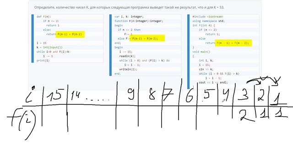Click "return 1" line in the Python block
This screenshot has height=164, width=293.
[53, 26]
